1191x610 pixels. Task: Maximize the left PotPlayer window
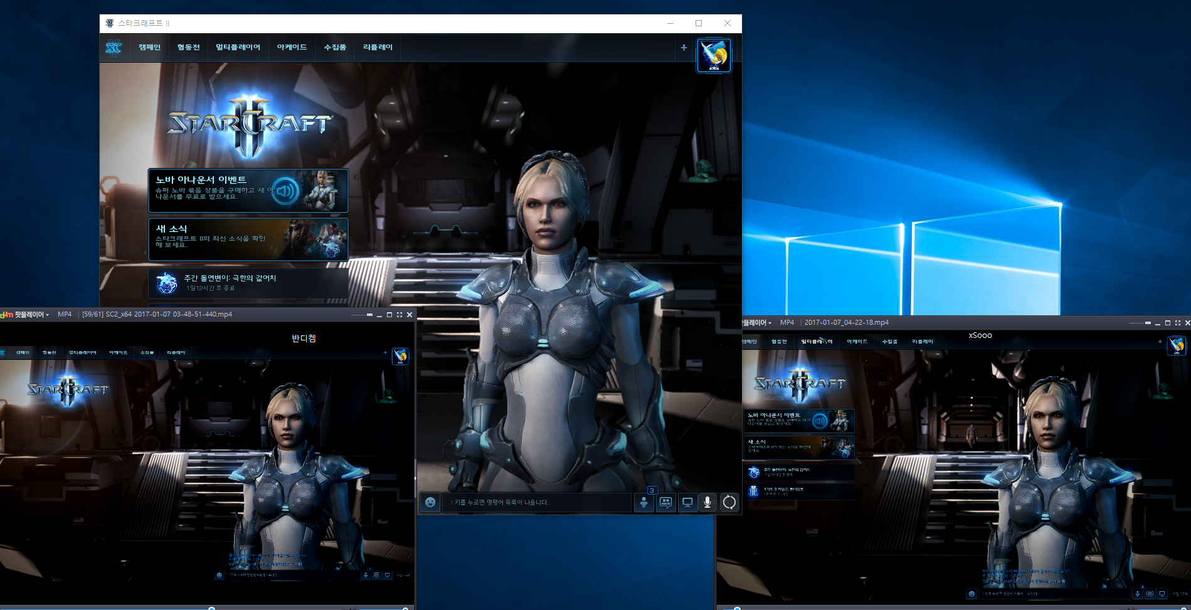(389, 315)
